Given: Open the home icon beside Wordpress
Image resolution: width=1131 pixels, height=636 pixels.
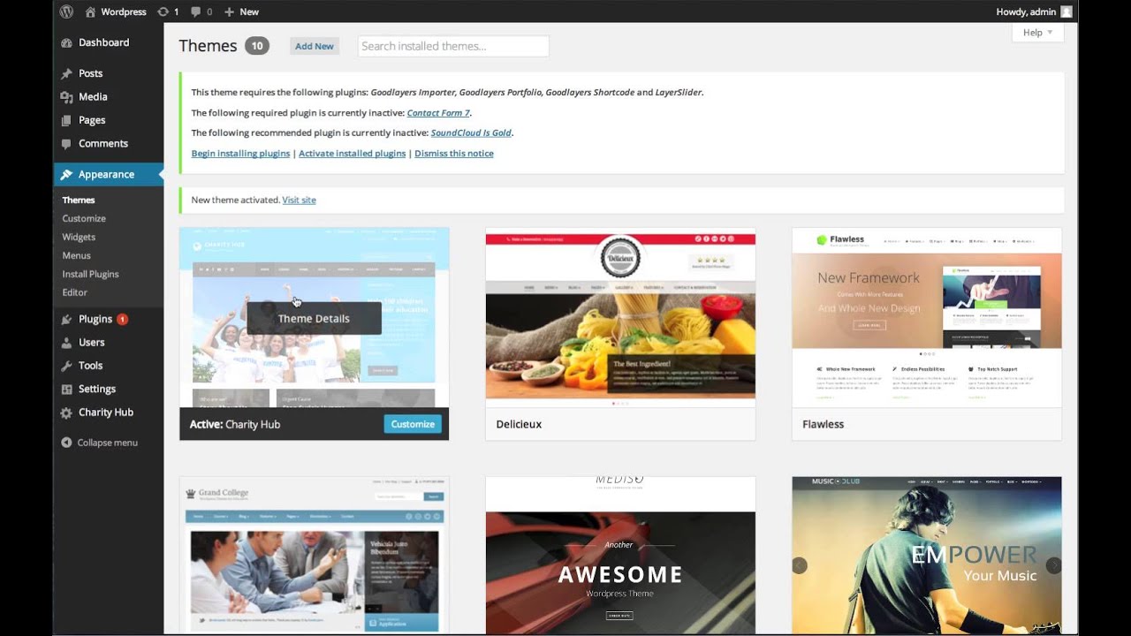Looking at the screenshot, I should (x=90, y=11).
